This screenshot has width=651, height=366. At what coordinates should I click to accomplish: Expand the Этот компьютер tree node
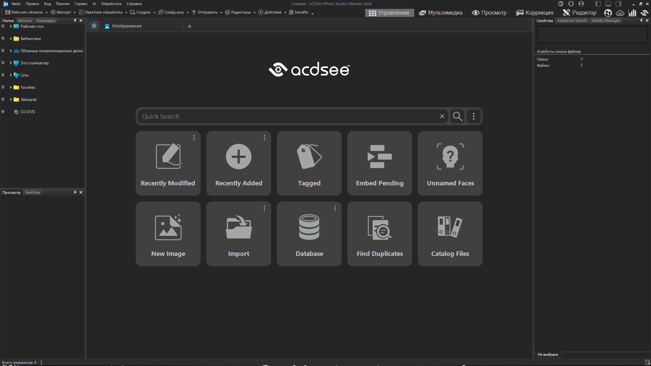(11, 63)
